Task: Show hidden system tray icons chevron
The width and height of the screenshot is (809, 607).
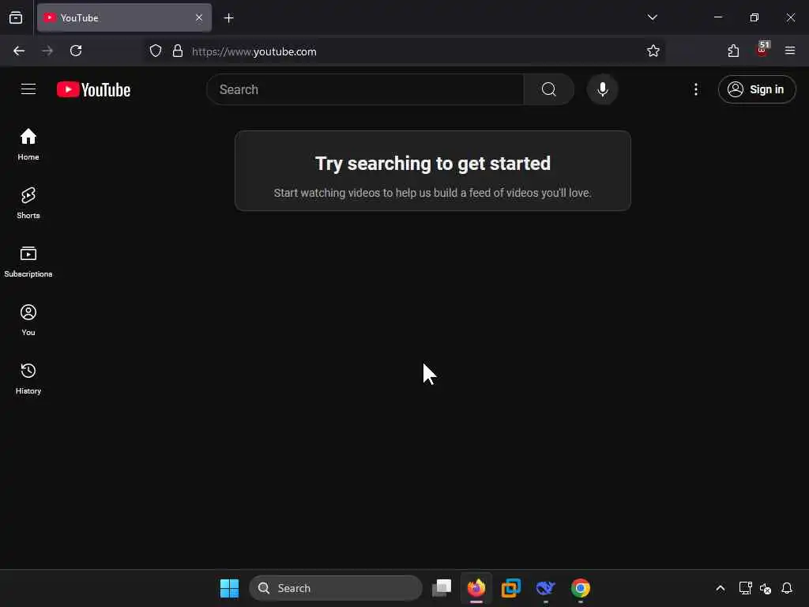Action: click(x=721, y=588)
